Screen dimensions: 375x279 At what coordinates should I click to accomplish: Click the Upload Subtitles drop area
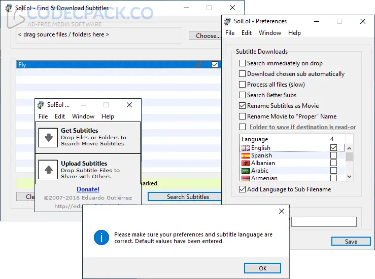pyautogui.click(x=88, y=170)
